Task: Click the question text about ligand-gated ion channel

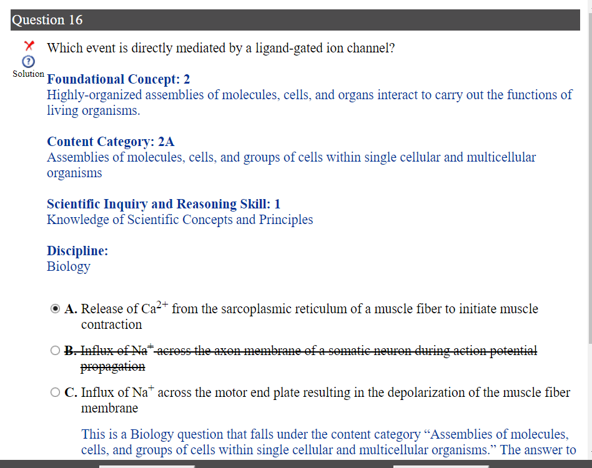Action: coord(220,48)
